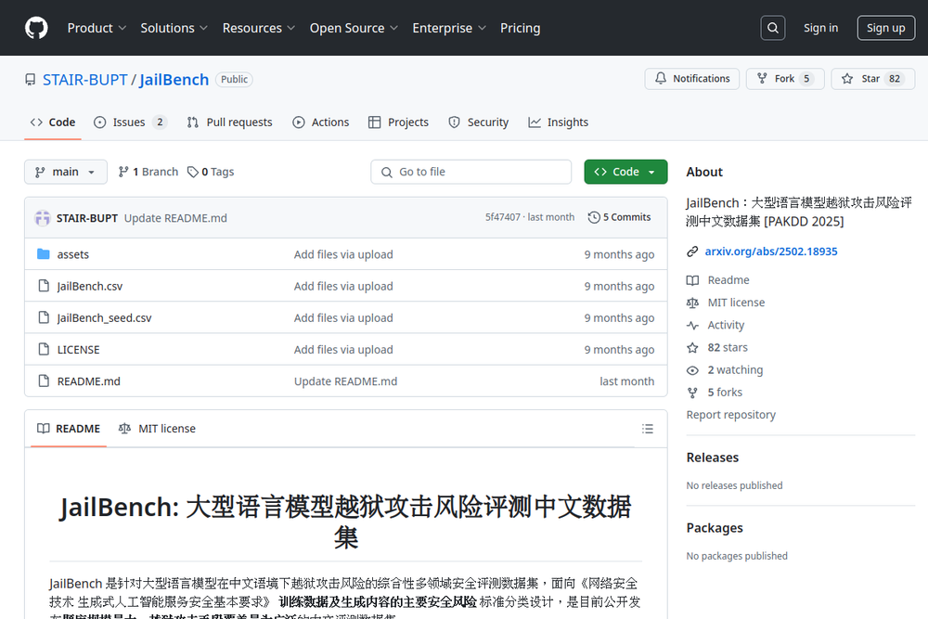Click the JailBench.csv file icon
This screenshot has height=619, width=928.
click(x=44, y=286)
